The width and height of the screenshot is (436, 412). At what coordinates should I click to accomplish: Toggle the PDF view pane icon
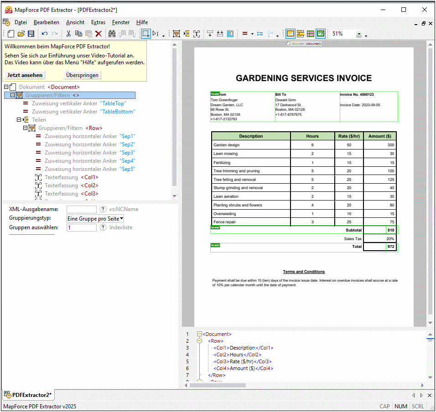coord(291,34)
